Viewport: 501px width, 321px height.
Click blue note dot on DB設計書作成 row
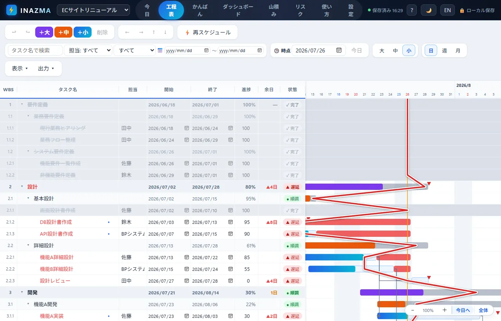(108, 222)
